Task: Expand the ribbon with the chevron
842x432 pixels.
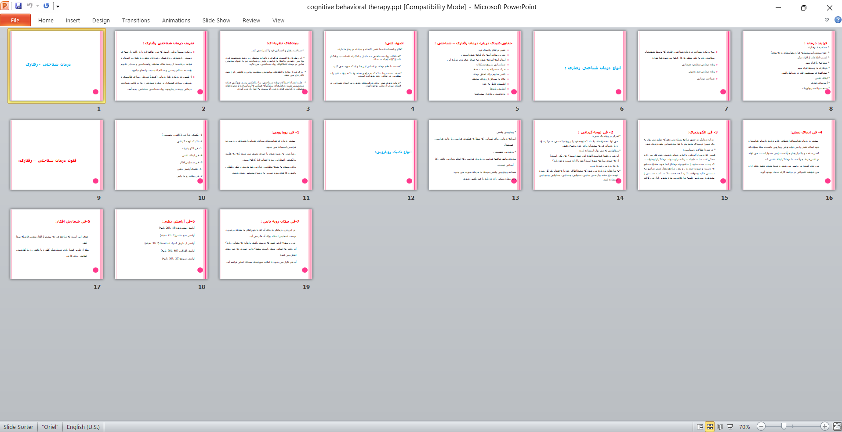Action: point(827,20)
